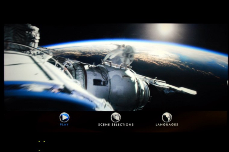Choose the SCENE SELECTIONS menu text
229x152 pixels.
click(116, 125)
